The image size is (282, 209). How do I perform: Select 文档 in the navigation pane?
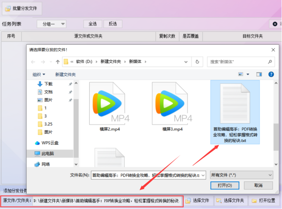click(x=48, y=92)
